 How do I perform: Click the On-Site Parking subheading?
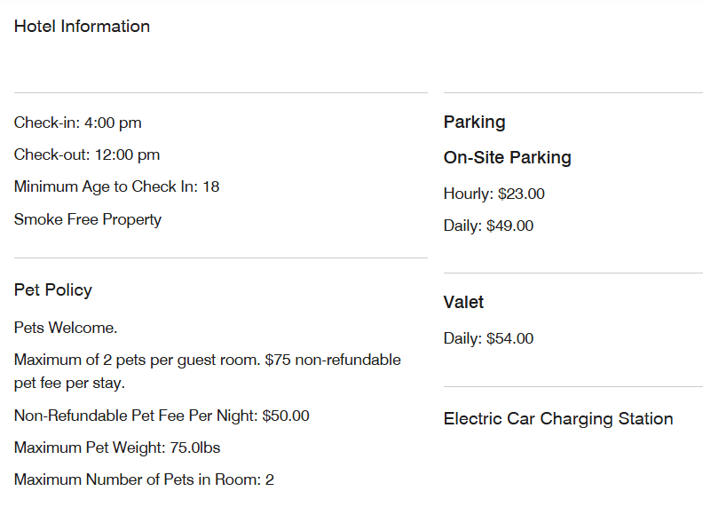point(507,158)
